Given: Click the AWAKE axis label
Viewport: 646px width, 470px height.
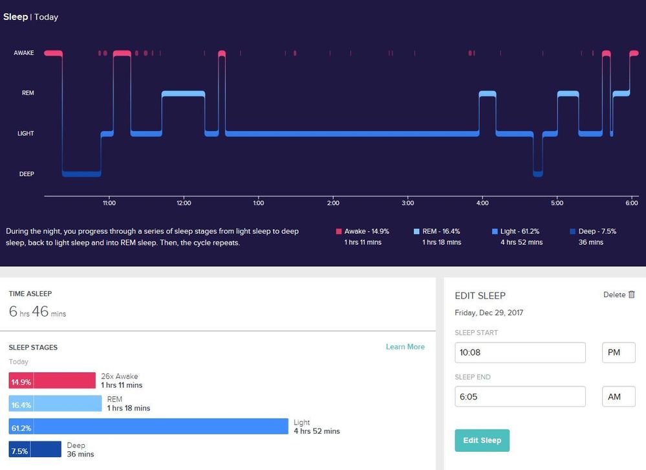Looking at the screenshot, I should 24,53.
